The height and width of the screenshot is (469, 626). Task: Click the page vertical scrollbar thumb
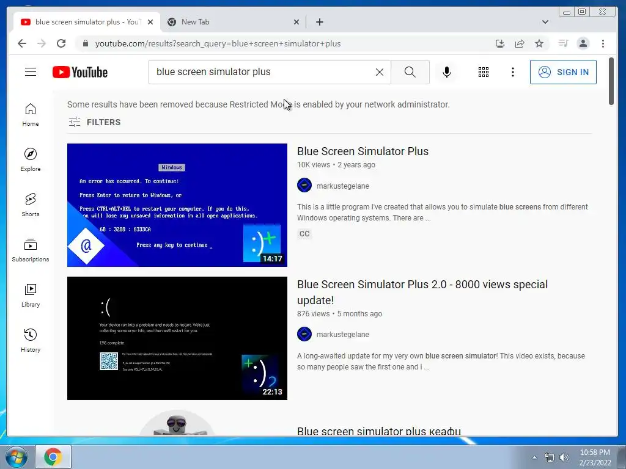tap(611, 81)
